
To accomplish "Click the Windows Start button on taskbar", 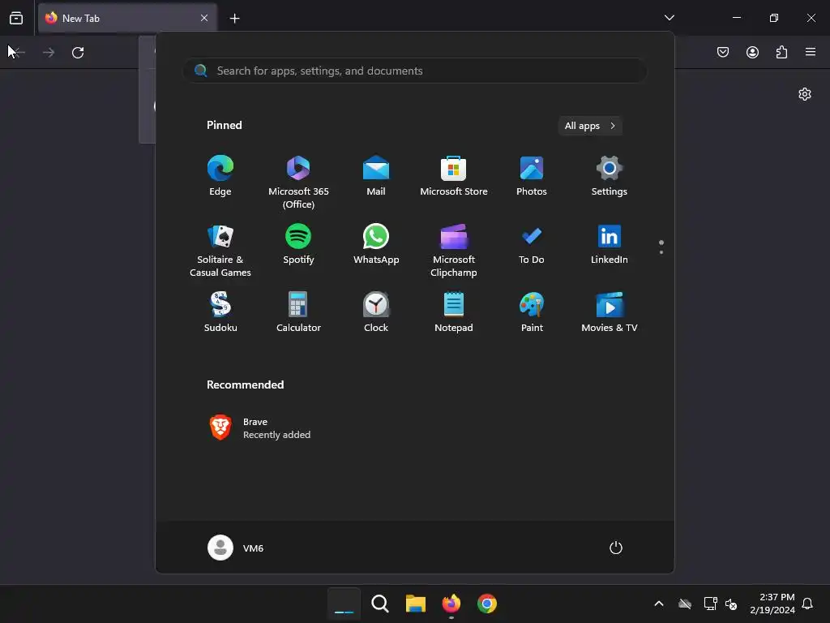I will coord(344,604).
